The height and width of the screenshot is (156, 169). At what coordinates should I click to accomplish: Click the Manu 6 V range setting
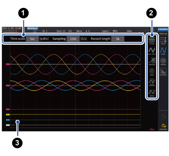(x=83, y=31)
